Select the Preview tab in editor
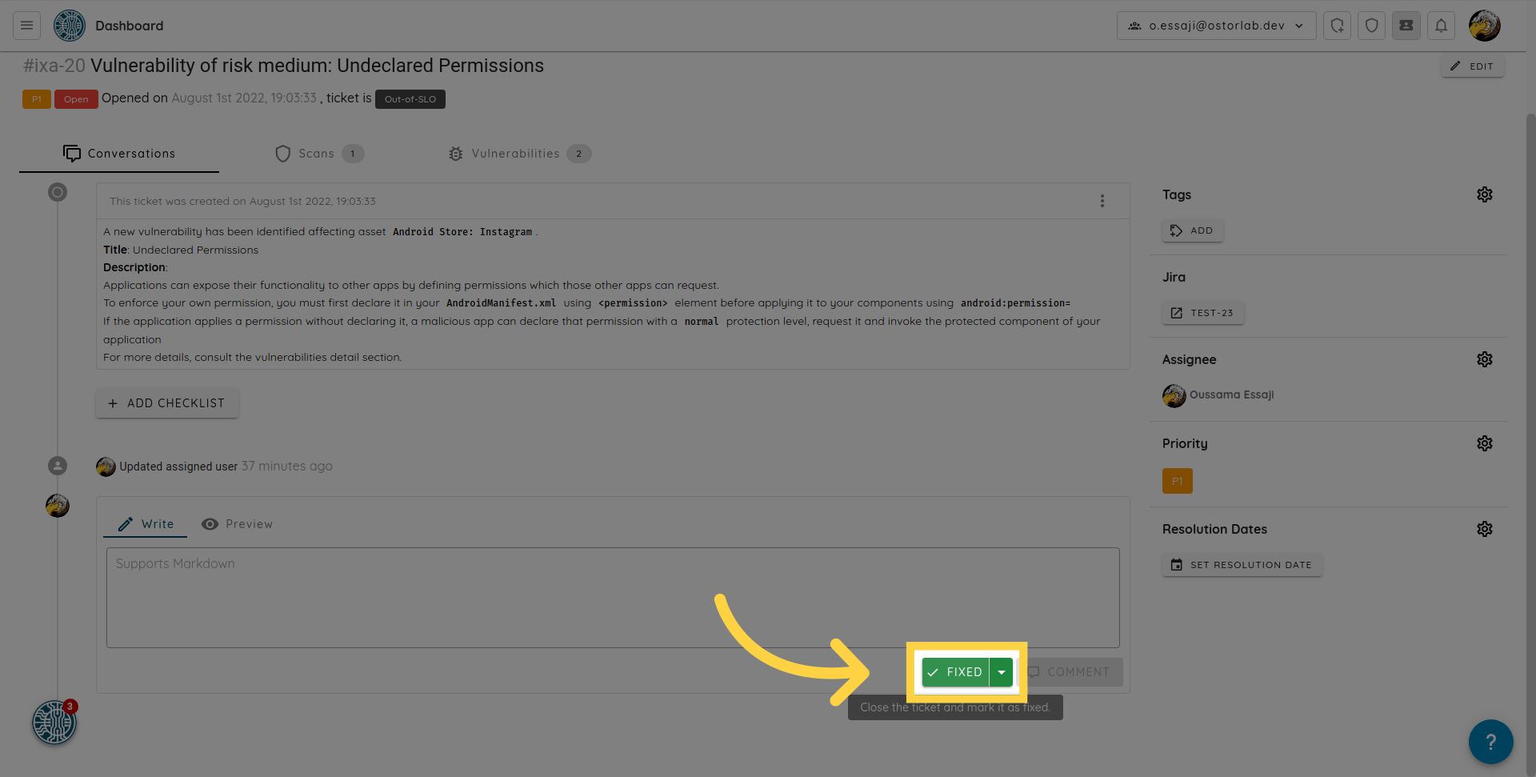This screenshot has width=1536, height=777. tap(237, 524)
